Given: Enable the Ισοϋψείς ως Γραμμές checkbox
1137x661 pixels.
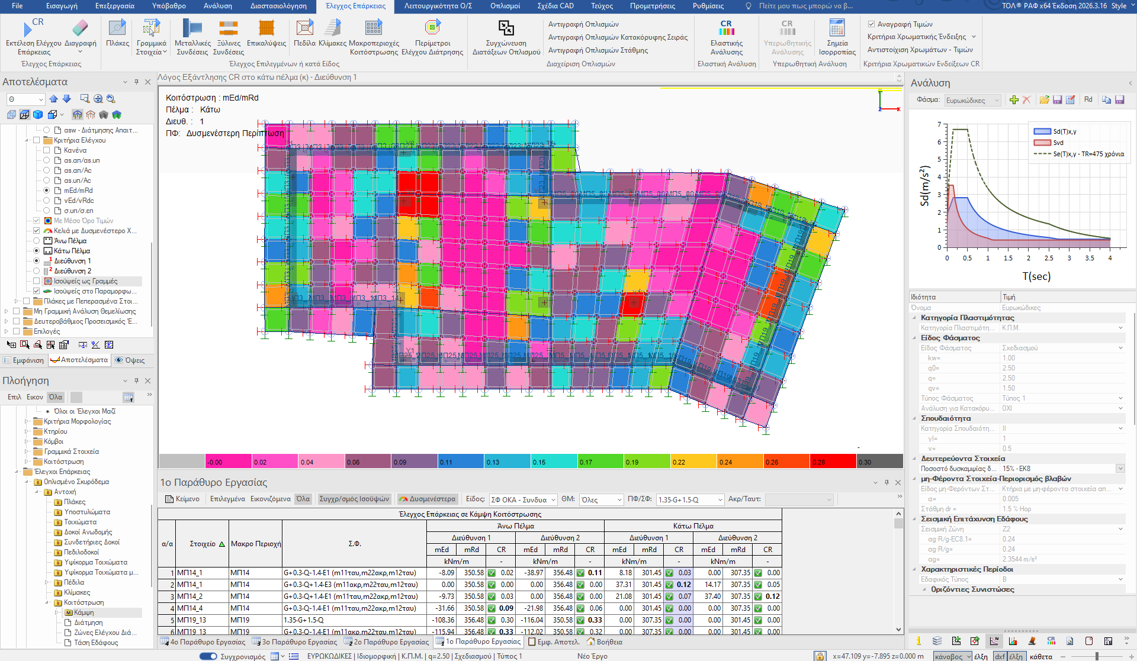Looking at the screenshot, I should coord(37,281).
